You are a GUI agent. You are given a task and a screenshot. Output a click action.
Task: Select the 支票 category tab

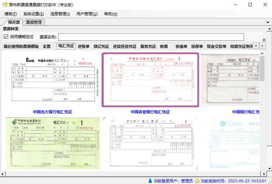[x=47, y=47]
